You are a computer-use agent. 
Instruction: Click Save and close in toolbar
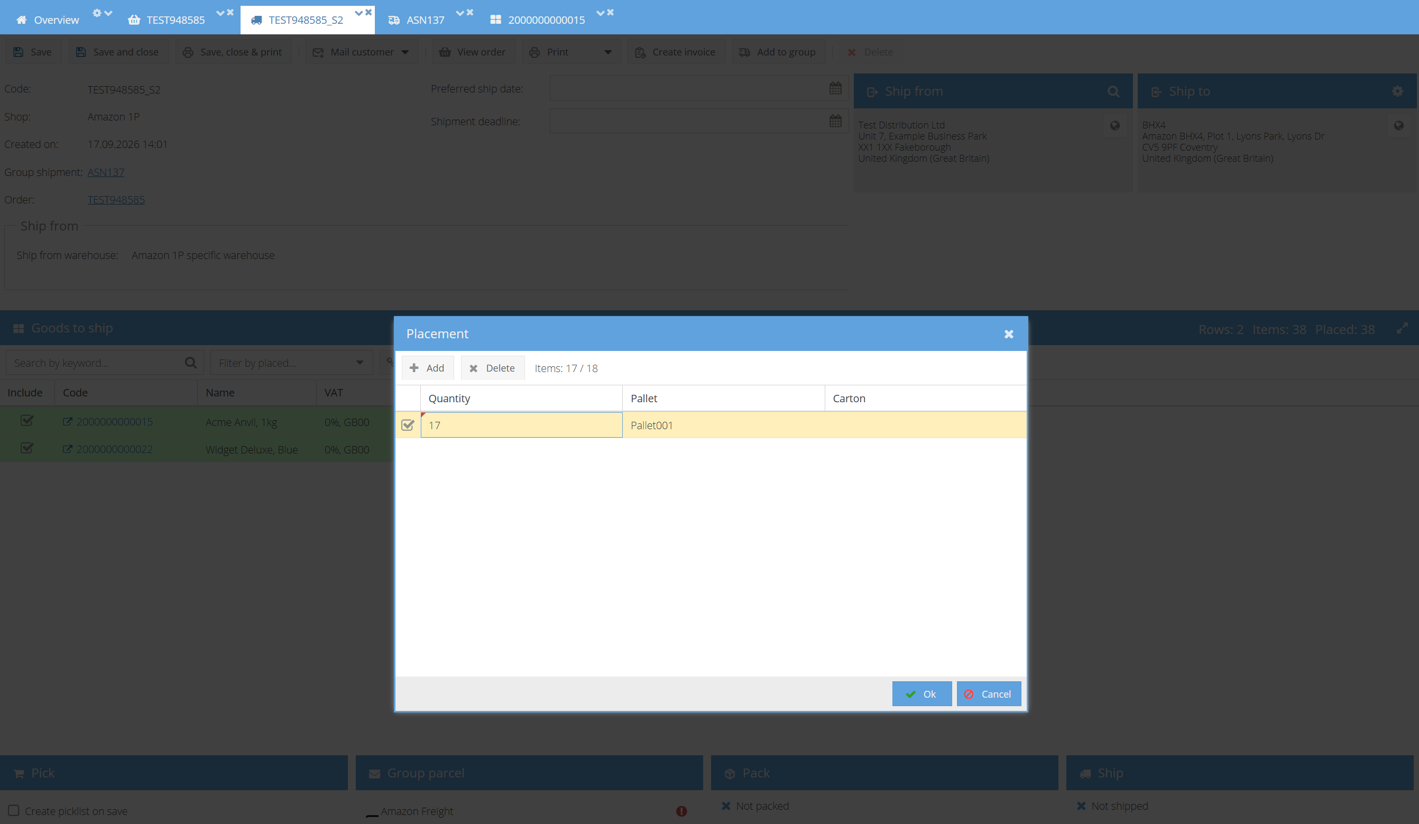tap(118, 52)
